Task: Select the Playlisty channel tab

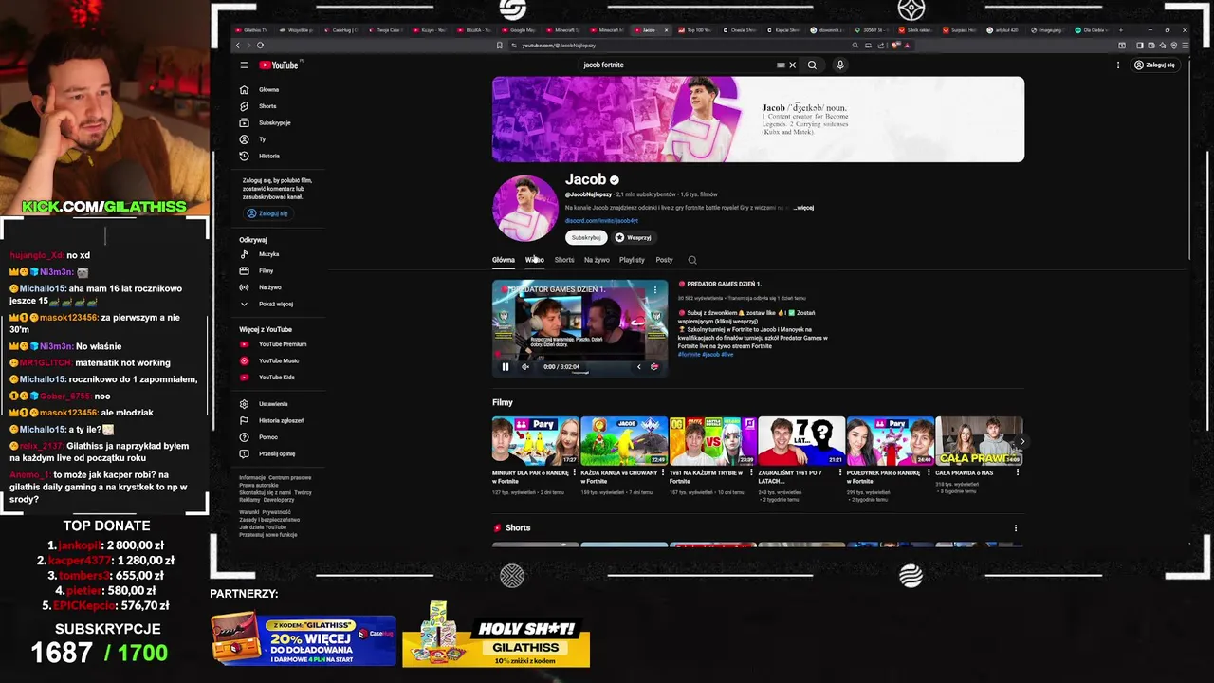Action: pyautogui.click(x=632, y=260)
